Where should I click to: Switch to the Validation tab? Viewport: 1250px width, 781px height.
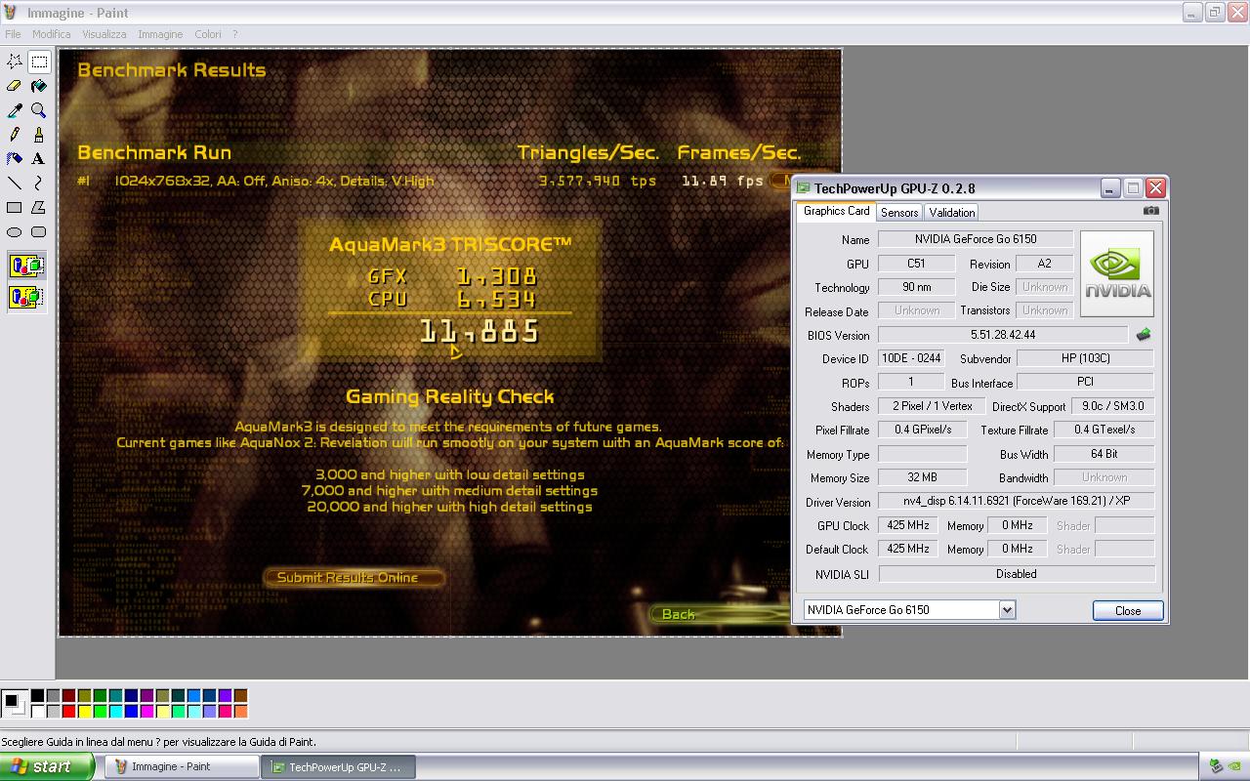point(951,212)
